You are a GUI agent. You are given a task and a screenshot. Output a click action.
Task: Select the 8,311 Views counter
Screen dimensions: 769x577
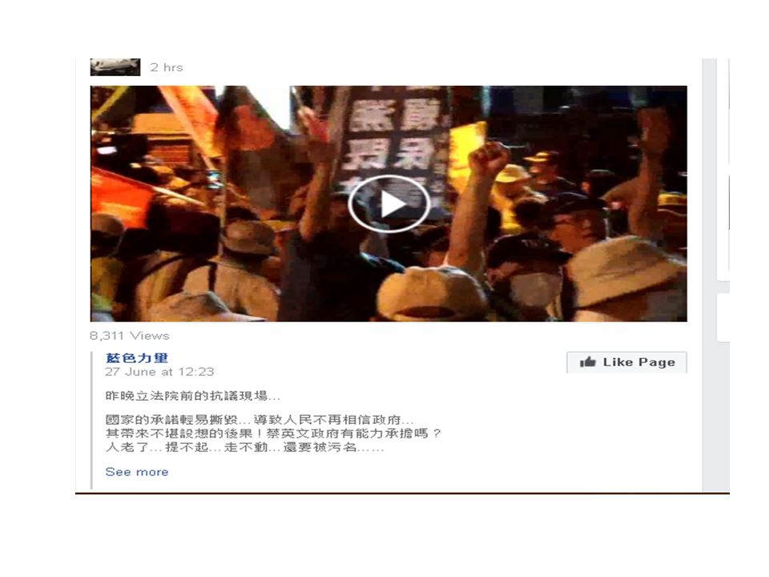coord(130,336)
